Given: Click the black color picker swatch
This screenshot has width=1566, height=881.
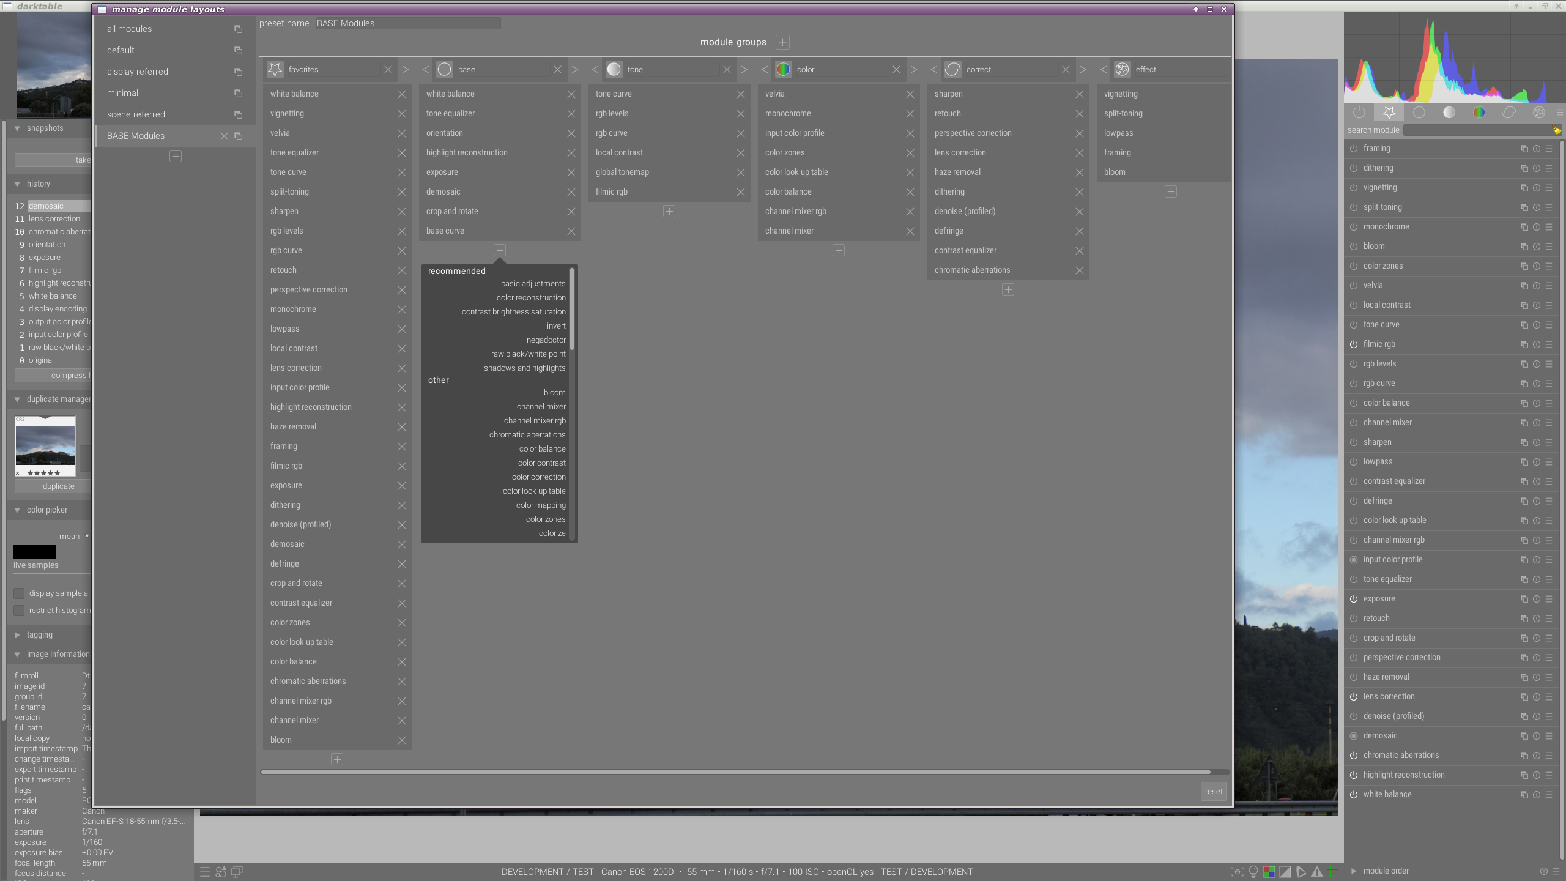Looking at the screenshot, I should coord(35,551).
